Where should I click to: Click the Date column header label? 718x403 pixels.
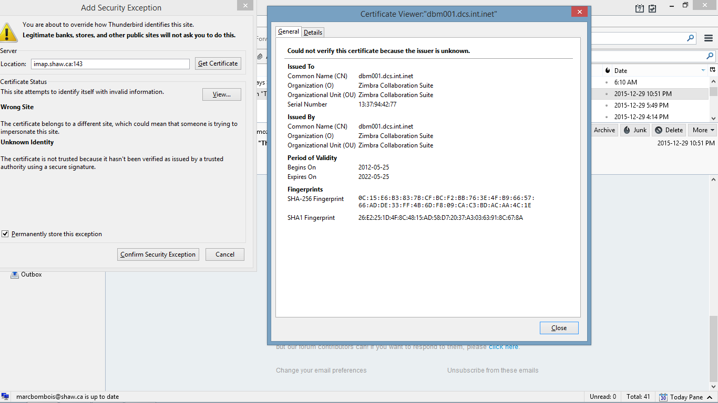pos(621,71)
